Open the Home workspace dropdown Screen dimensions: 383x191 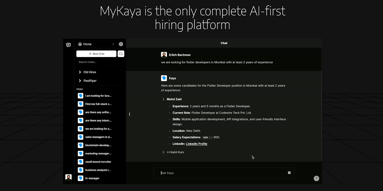[x=96, y=44]
